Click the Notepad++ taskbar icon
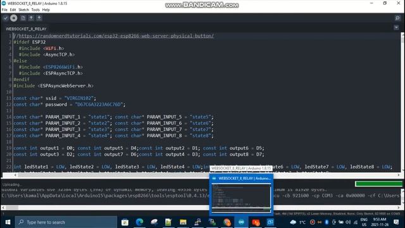The image size is (405, 228). 168,222
